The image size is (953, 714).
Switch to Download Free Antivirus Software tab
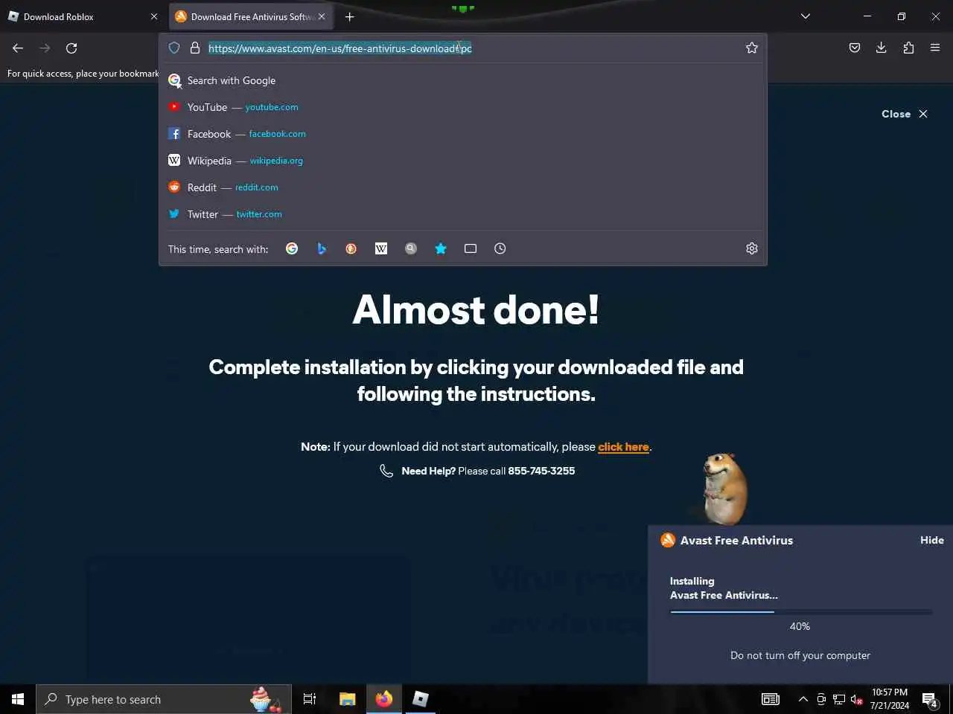pos(252,16)
